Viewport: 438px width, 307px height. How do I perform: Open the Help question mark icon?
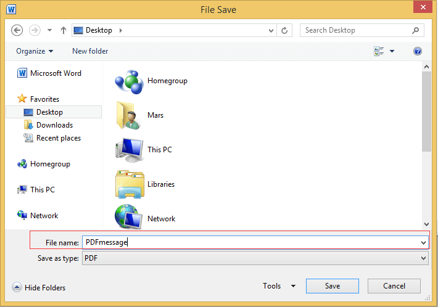[x=417, y=51]
